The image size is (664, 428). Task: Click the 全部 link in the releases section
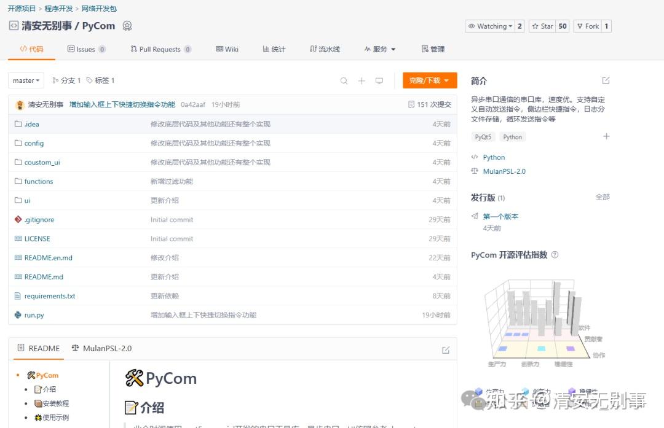tap(603, 197)
